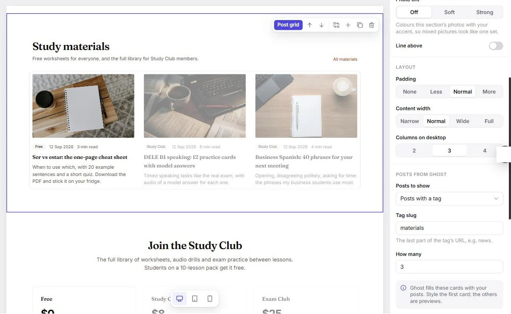Image resolution: width=511 pixels, height=314 pixels.
Task: Switch to tablet preview
Action: click(x=194, y=299)
